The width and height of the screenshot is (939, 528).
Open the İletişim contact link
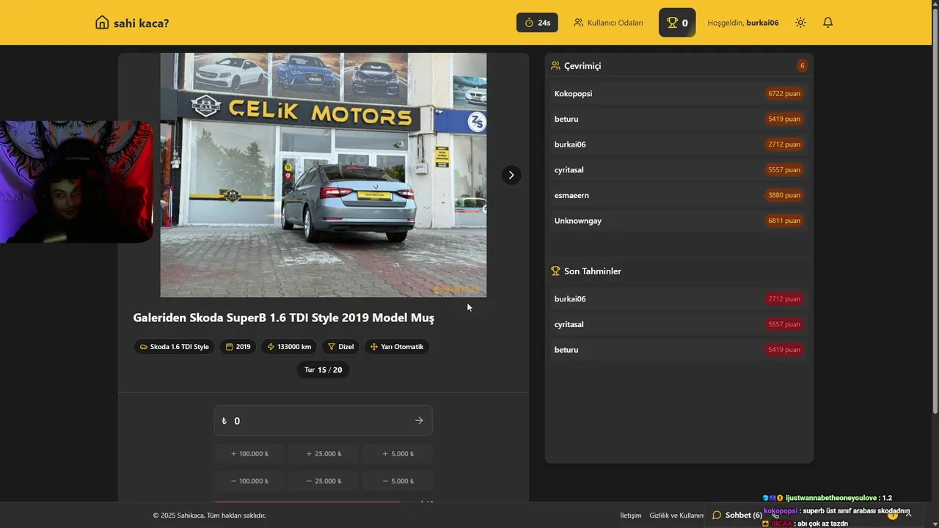(631, 516)
